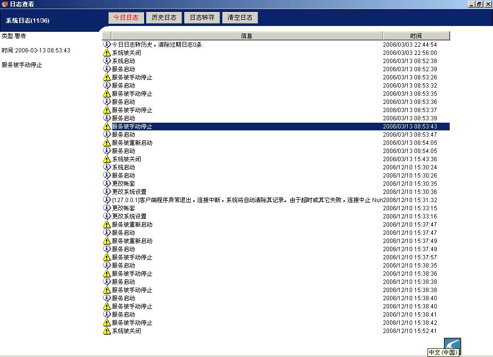Click the 中文(中国) input language indicator
Image resolution: width=493 pixels, height=357 pixels.
(443, 352)
